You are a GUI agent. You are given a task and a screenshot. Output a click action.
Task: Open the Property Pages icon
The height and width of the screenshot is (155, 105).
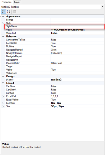(x=14, y=11)
